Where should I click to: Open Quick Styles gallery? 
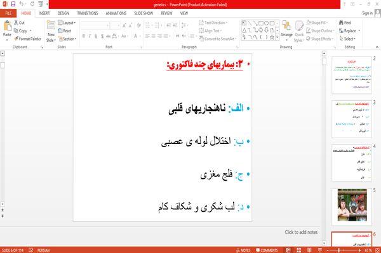299,32
